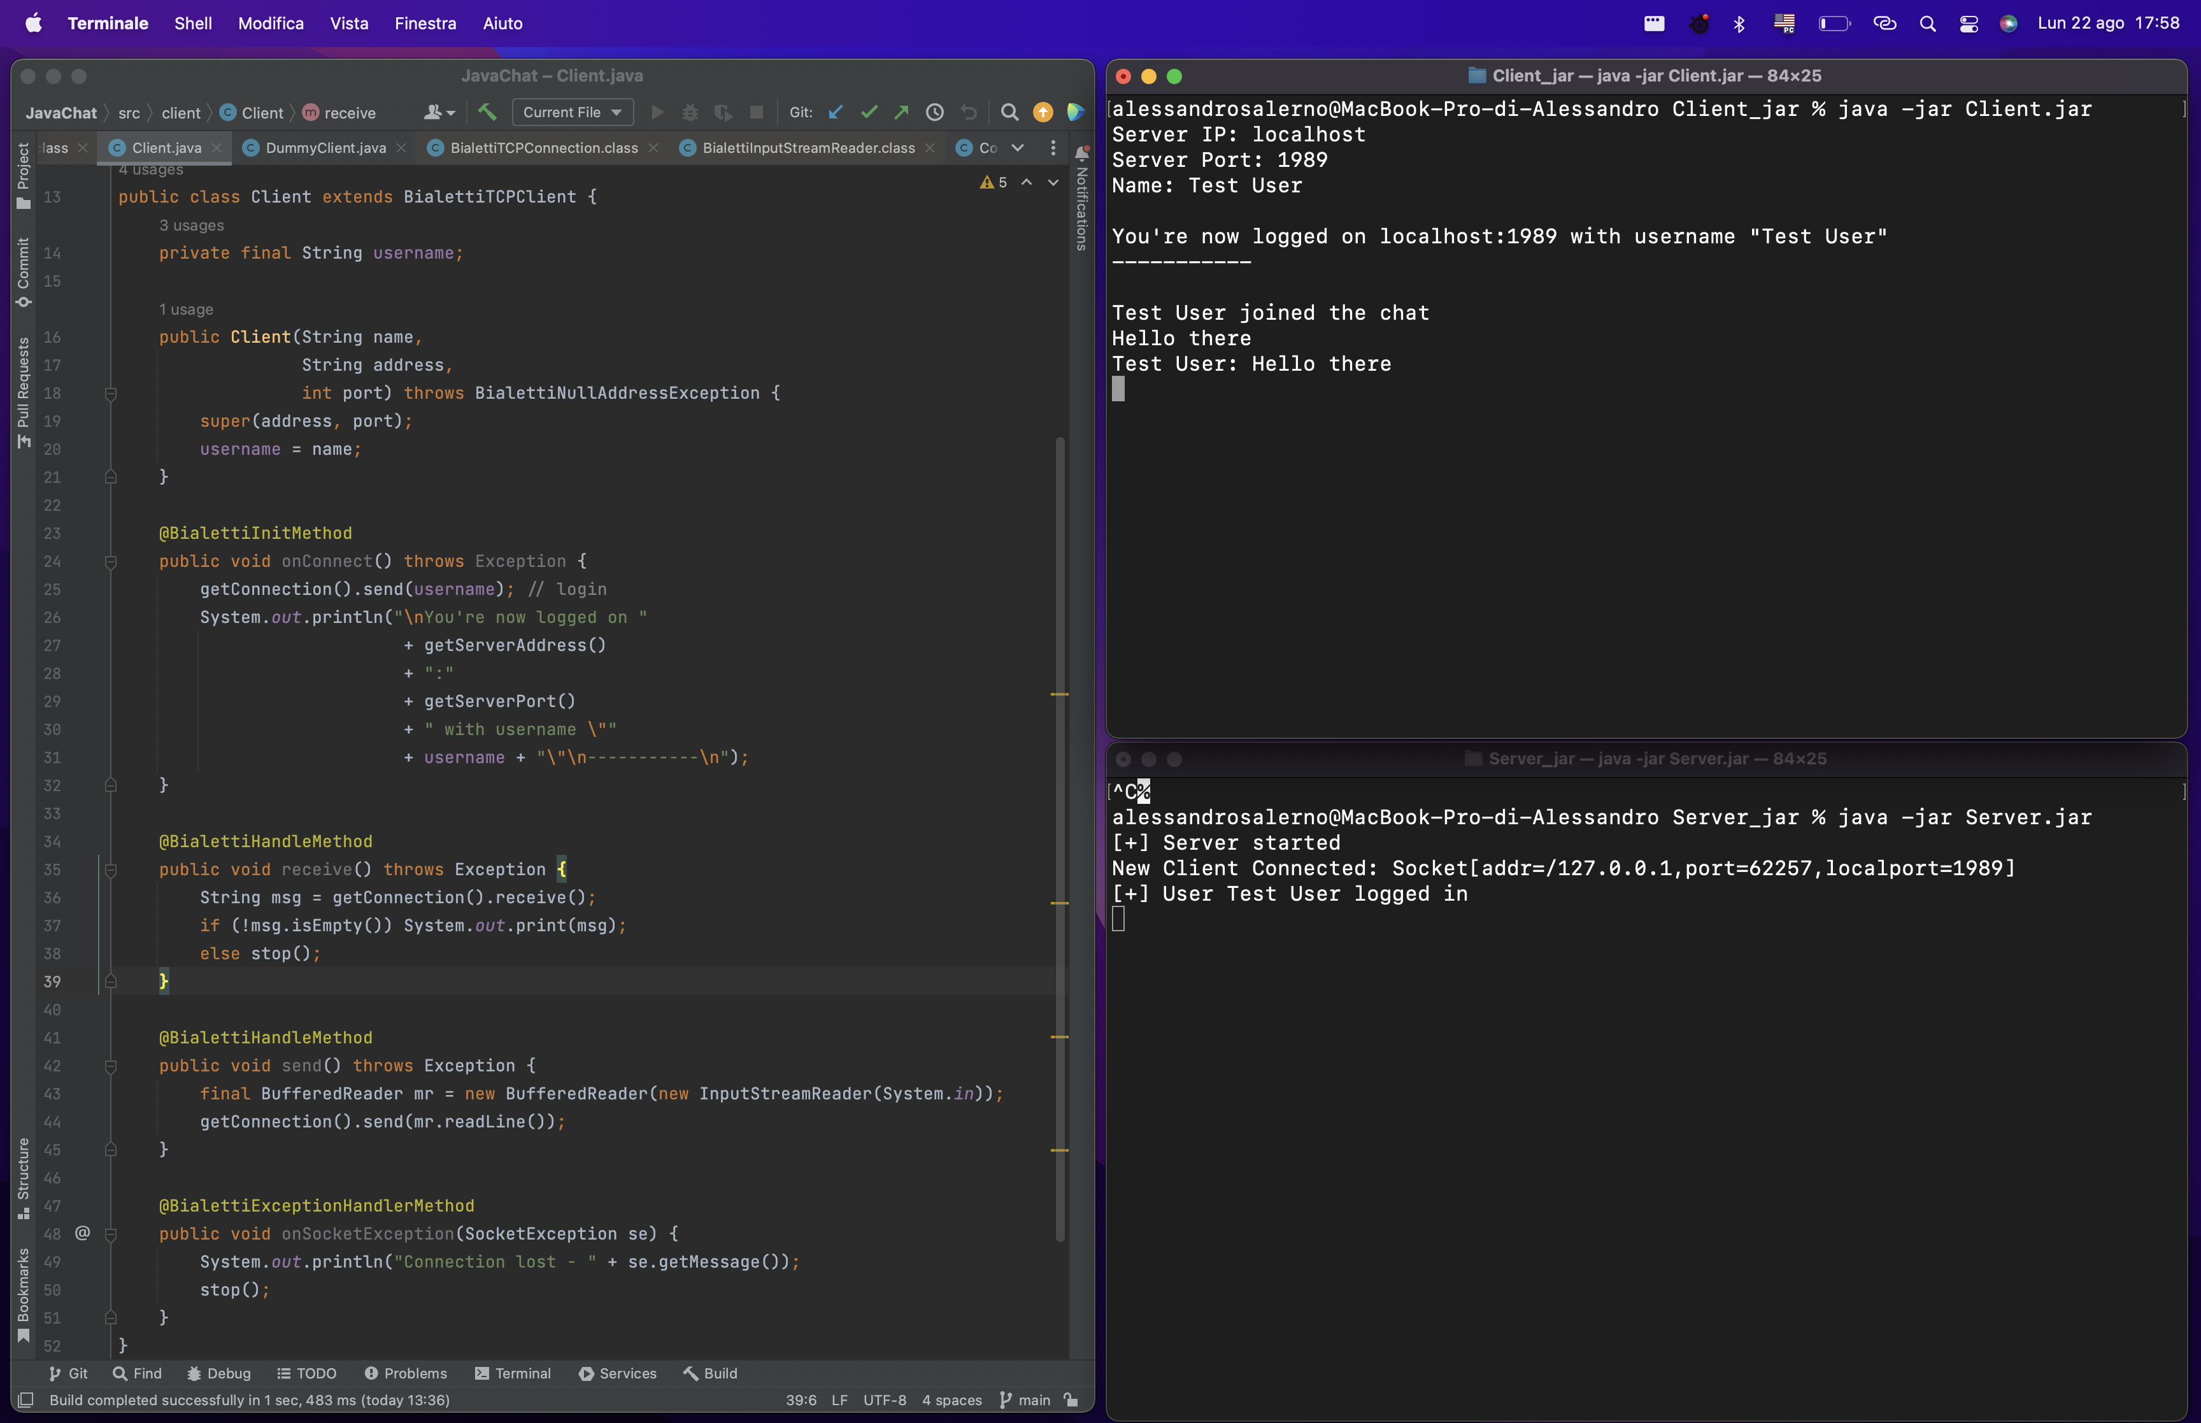
Task: Click the recursive call gutter icon line 48
Action: 82,1233
